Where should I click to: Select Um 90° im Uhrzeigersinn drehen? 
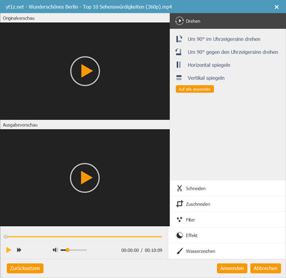click(224, 39)
